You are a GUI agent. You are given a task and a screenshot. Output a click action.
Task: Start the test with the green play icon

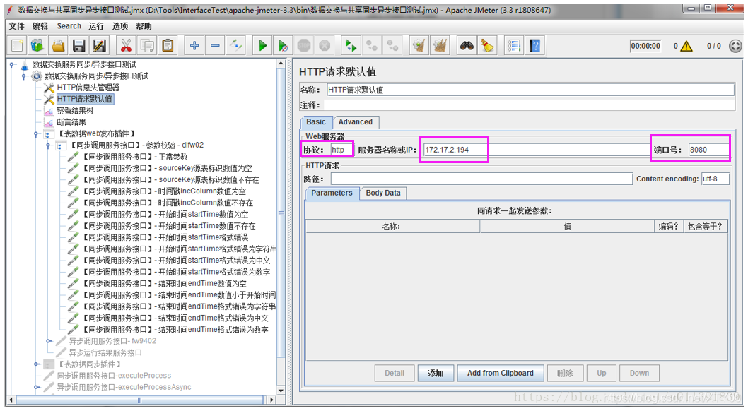click(262, 46)
